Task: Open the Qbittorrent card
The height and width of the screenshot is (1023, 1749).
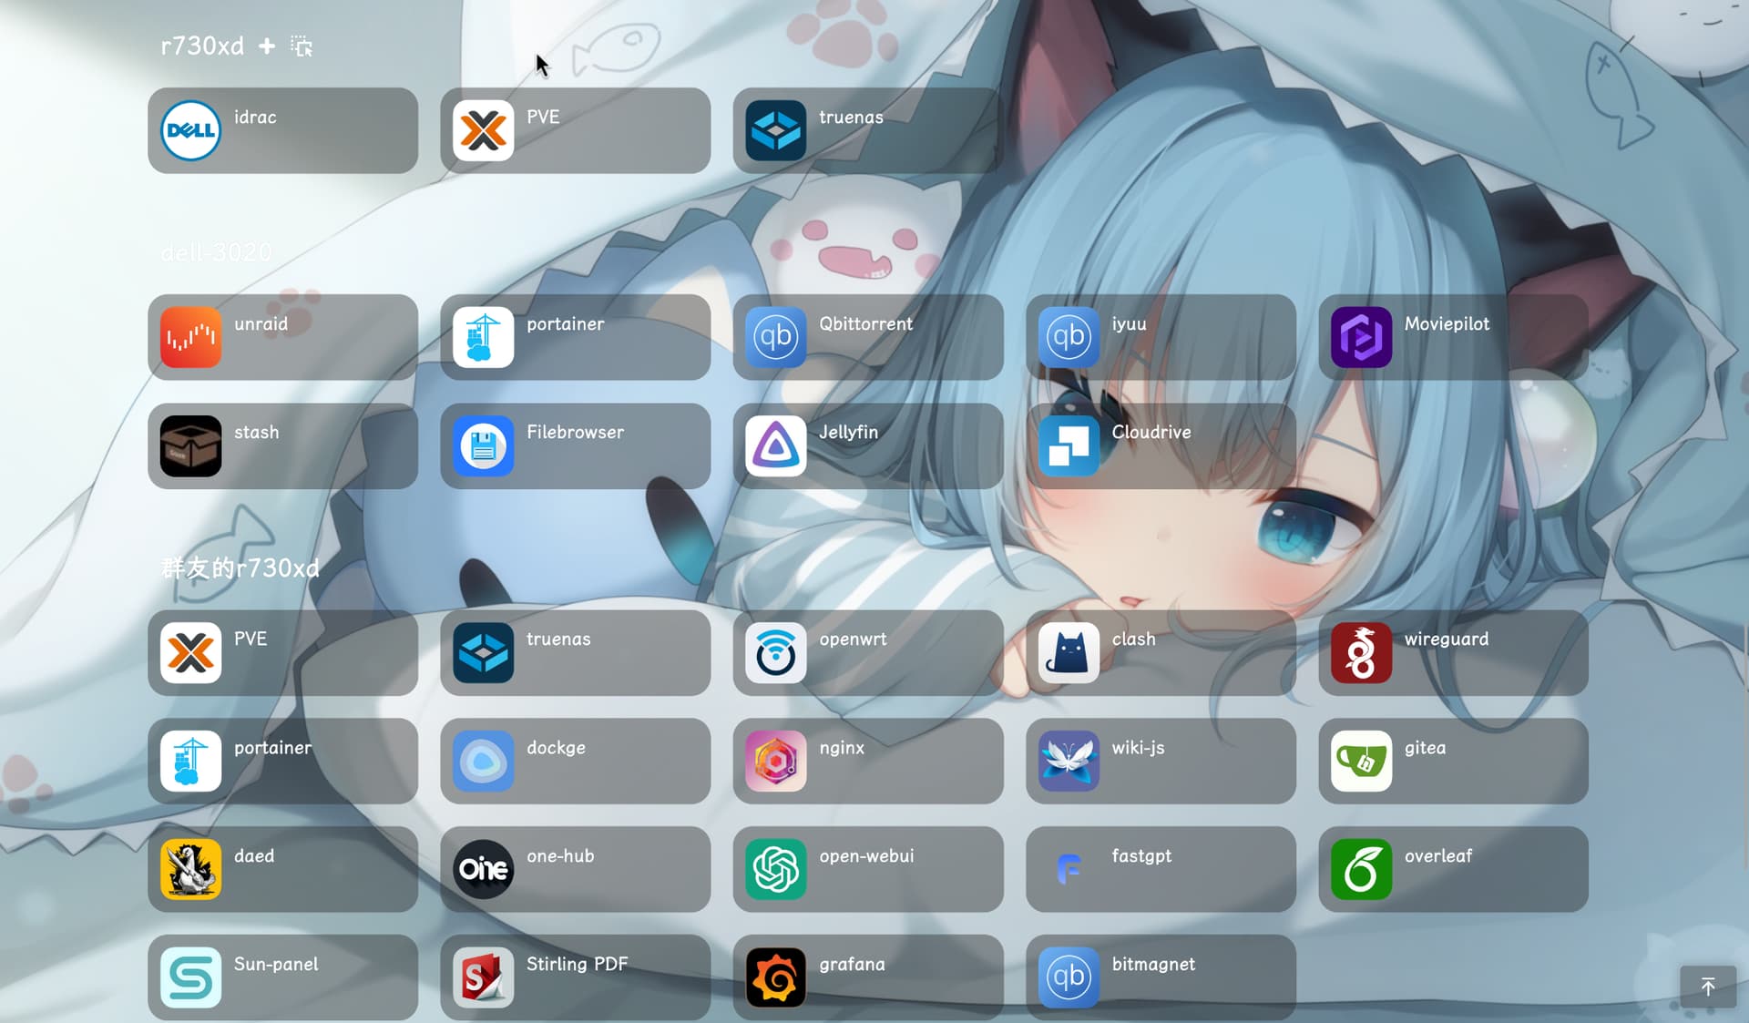Action: point(867,337)
